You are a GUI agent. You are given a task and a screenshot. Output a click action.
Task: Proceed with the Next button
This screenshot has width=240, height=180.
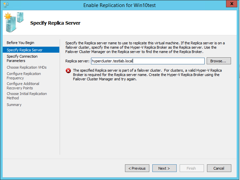[x=164, y=168]
